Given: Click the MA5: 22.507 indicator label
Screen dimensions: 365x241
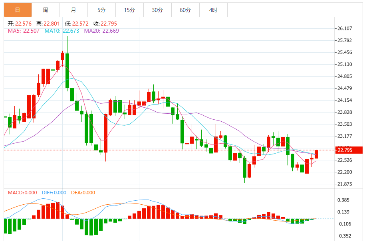Looking at the screenshot, I should 24,31.
